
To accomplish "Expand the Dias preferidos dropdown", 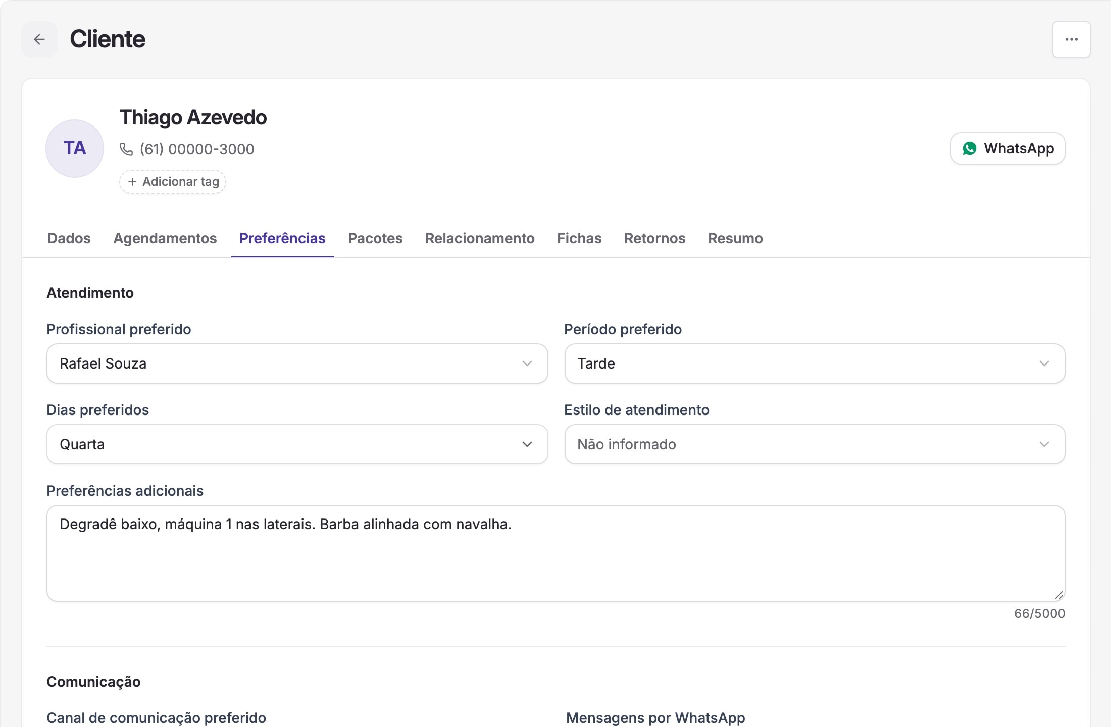I will coord(297,444).
